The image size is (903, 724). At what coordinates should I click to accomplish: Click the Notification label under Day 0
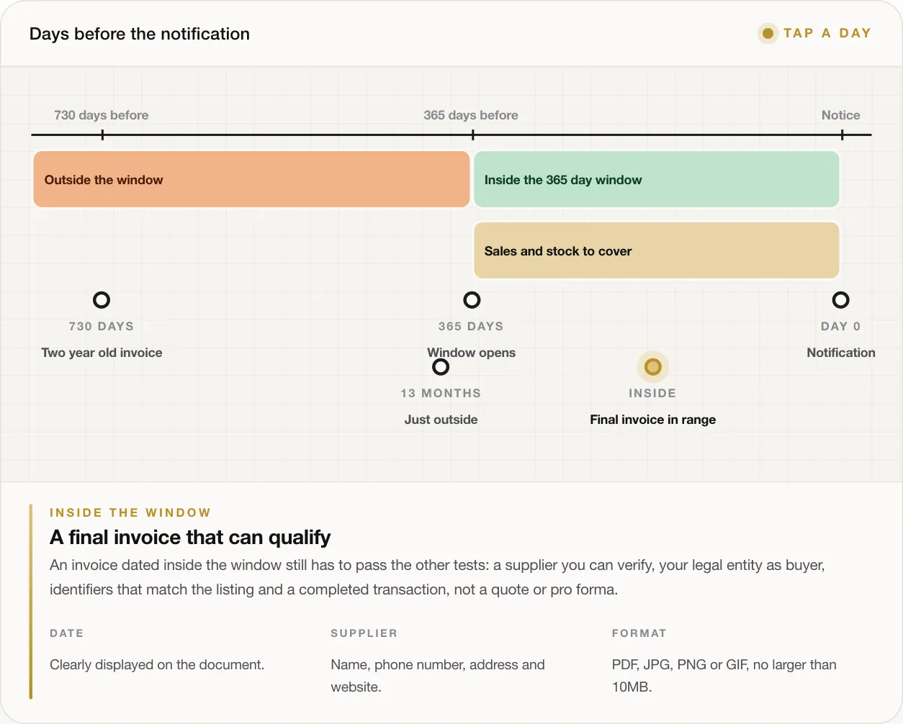click(841, 353)
